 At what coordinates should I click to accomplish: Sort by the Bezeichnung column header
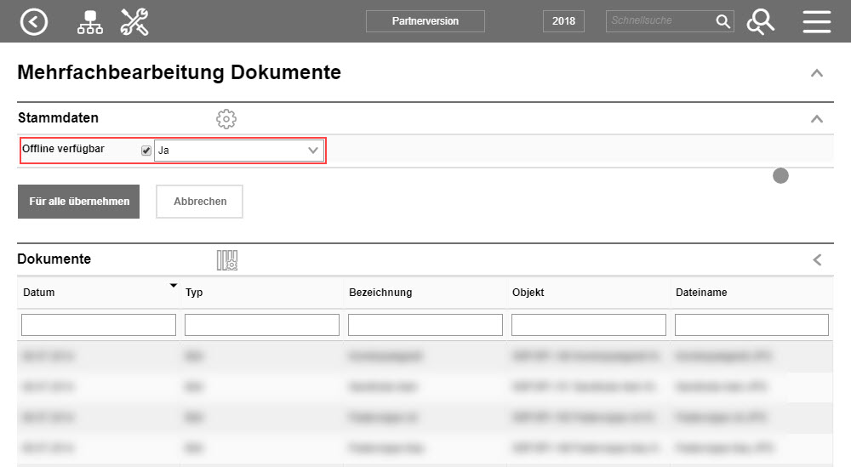pyautogui.click(x=380, y=293)
